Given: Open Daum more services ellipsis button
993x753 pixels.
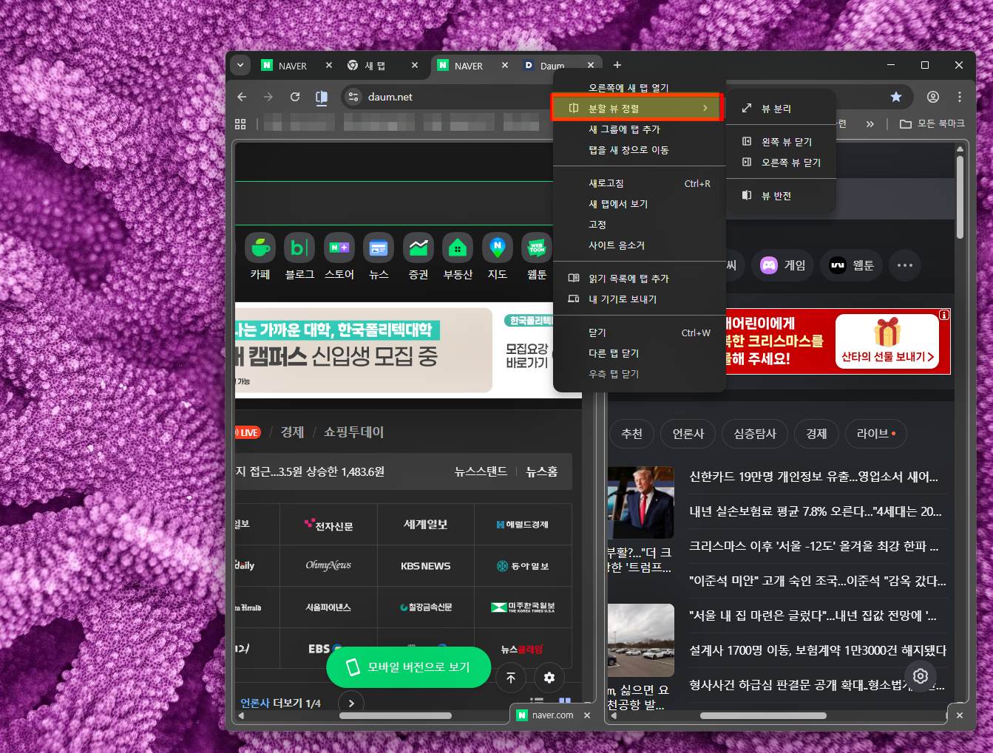Looking at the screenshot, I should tap(905, 265).
